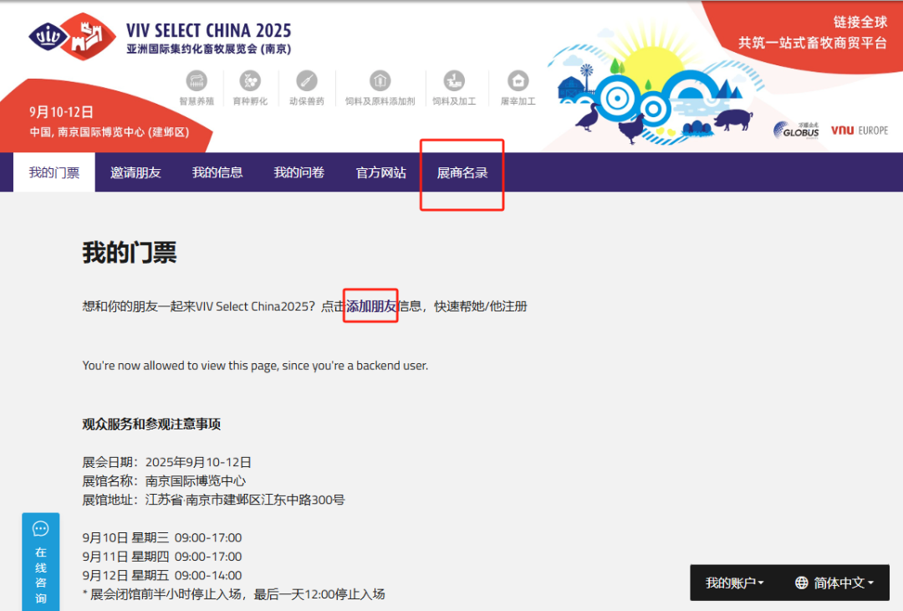
Task: Click the 展会日期 2025年9月10-12日 line
Action: pos(167,462)
